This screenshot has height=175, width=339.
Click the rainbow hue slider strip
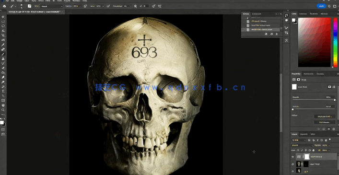(x=335, y=42)
